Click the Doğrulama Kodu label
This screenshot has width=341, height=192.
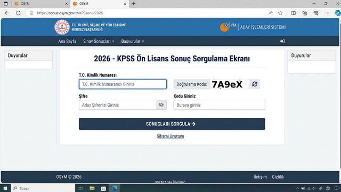(x=192, y=84)
